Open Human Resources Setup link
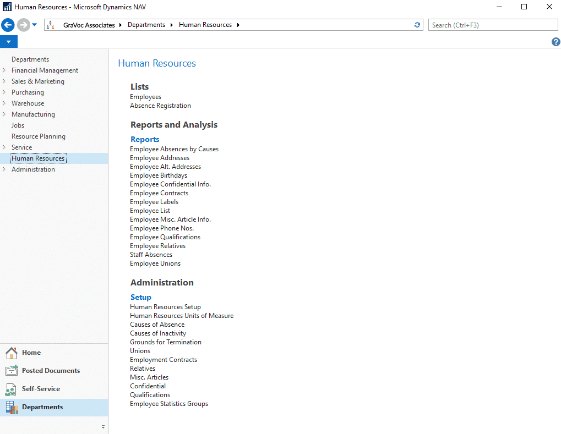 (x=165, y=307)
